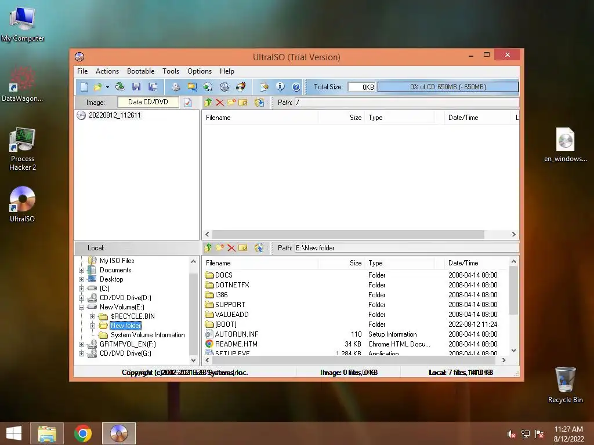Open the dropdown arrow beside Open icon
The image size is (594, 445).
tap(107, 87)
